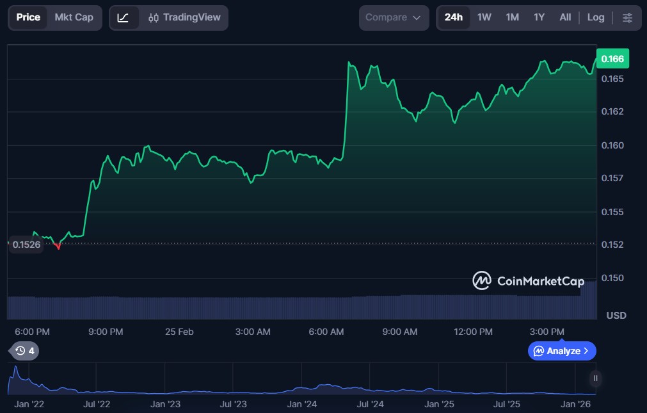Open the Compare dropdown
The width and height of the screenshot is (647, 413).
click(393, 18)
